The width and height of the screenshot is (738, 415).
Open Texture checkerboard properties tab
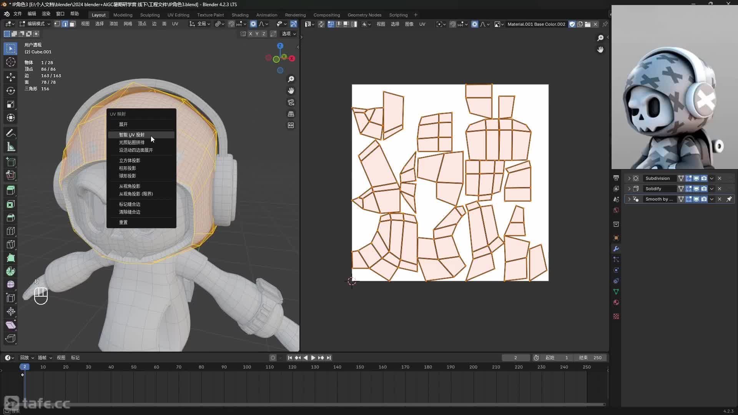click(616, 316)
